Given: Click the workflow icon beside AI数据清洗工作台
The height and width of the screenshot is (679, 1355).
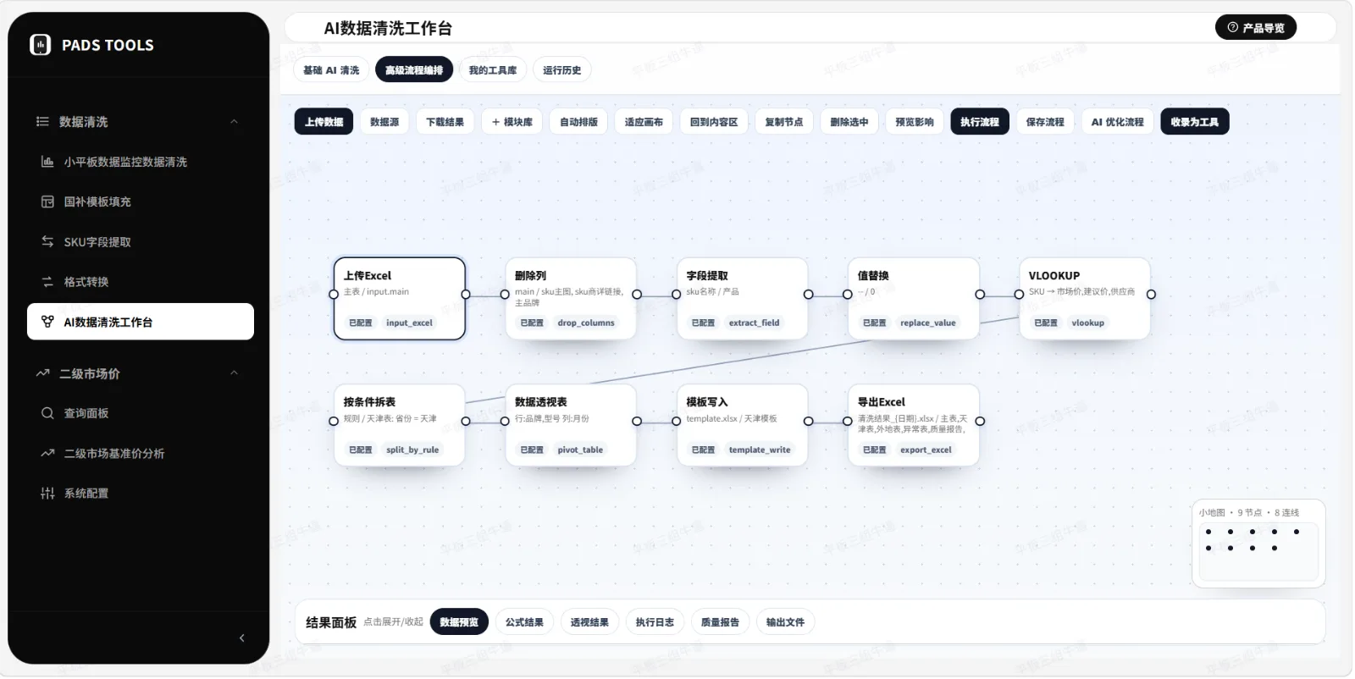Looking at the screenshot, I should [x=47, y=322].
